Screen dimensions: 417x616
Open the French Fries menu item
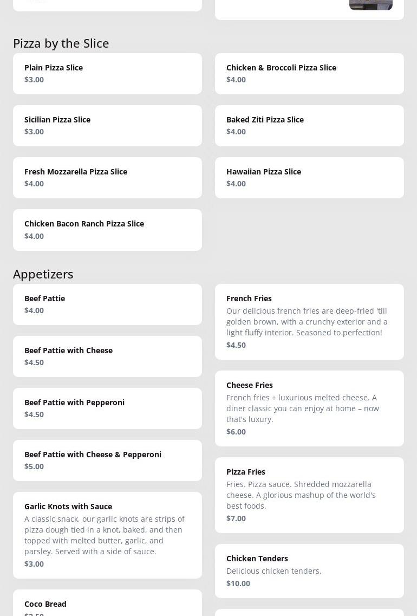coord(309,322)
